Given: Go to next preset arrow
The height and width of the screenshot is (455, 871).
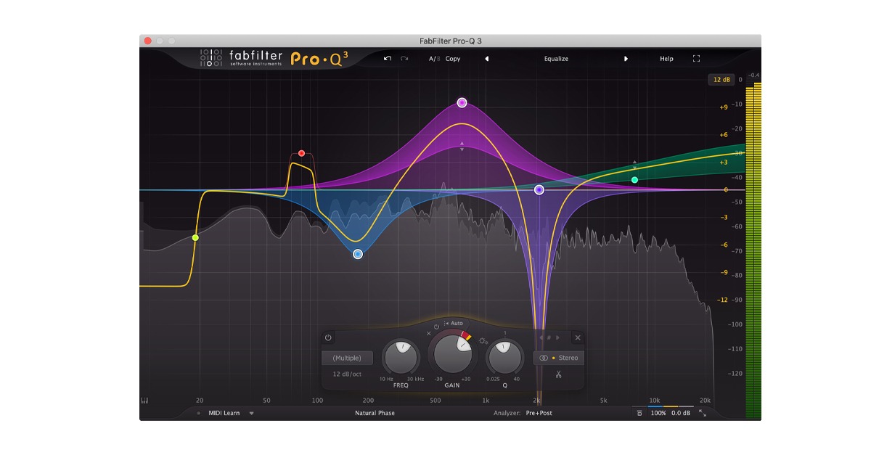Looking at the screenshot, I should (626, 59).
